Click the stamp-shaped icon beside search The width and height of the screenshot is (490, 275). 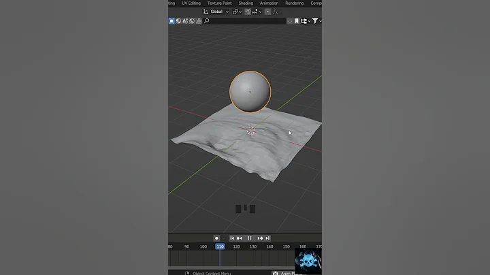pyautogui.click(x=199, y=21)
